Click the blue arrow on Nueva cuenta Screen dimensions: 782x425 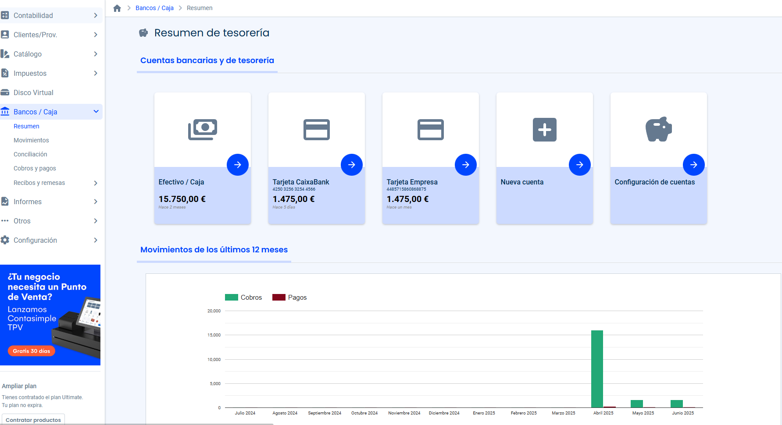[x=580, y=165]
